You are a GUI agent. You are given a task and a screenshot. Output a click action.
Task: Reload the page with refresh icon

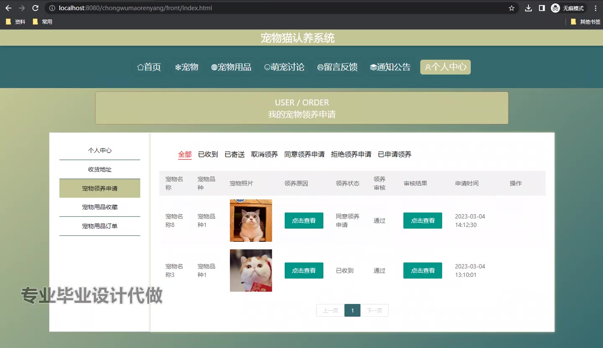coord(36,8)
